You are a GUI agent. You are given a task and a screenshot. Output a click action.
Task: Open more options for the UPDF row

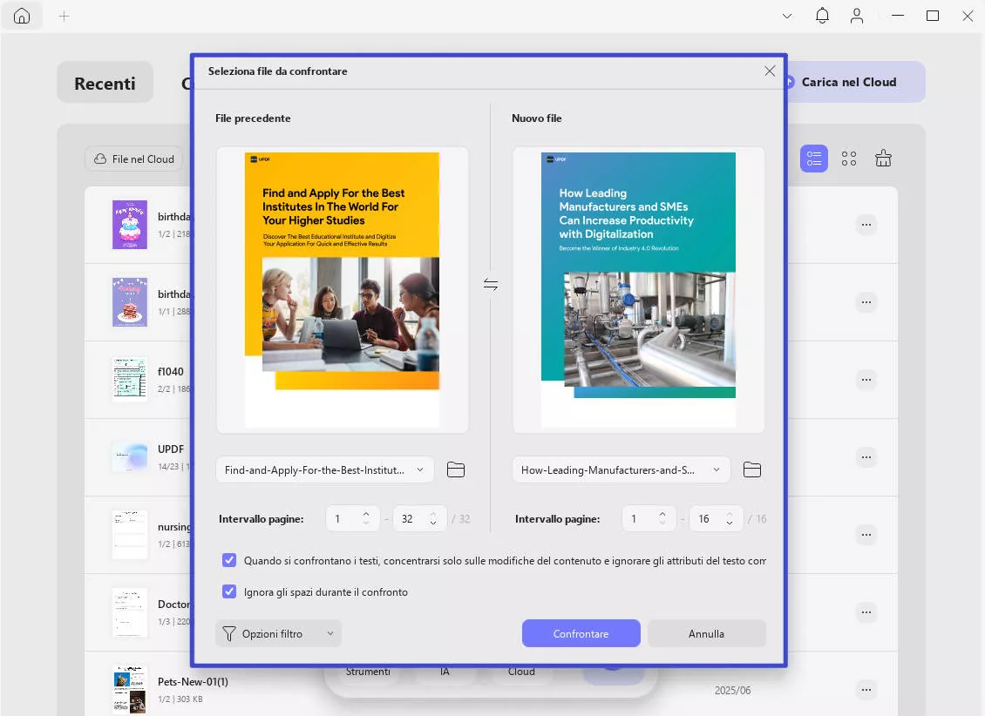866,457
